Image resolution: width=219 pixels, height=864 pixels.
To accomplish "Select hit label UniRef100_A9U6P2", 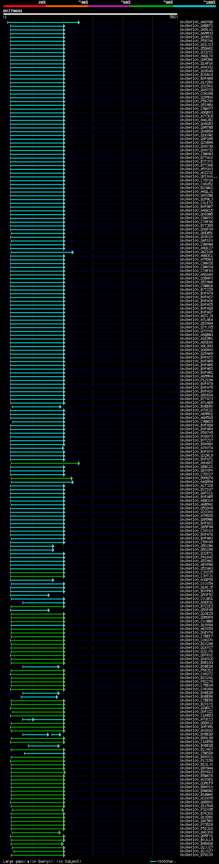I will (x=196, y=463).
